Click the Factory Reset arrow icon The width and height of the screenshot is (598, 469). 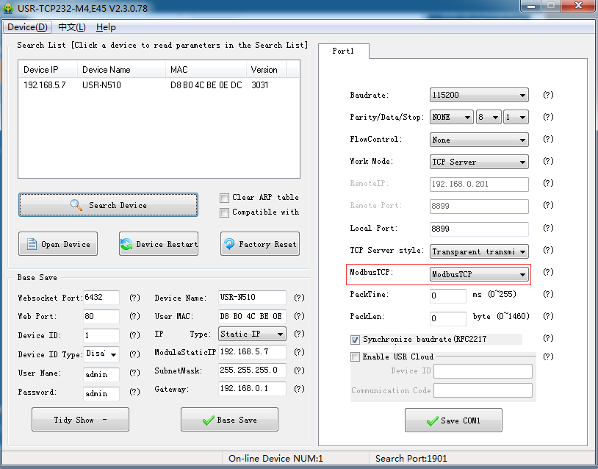(229, 244)
